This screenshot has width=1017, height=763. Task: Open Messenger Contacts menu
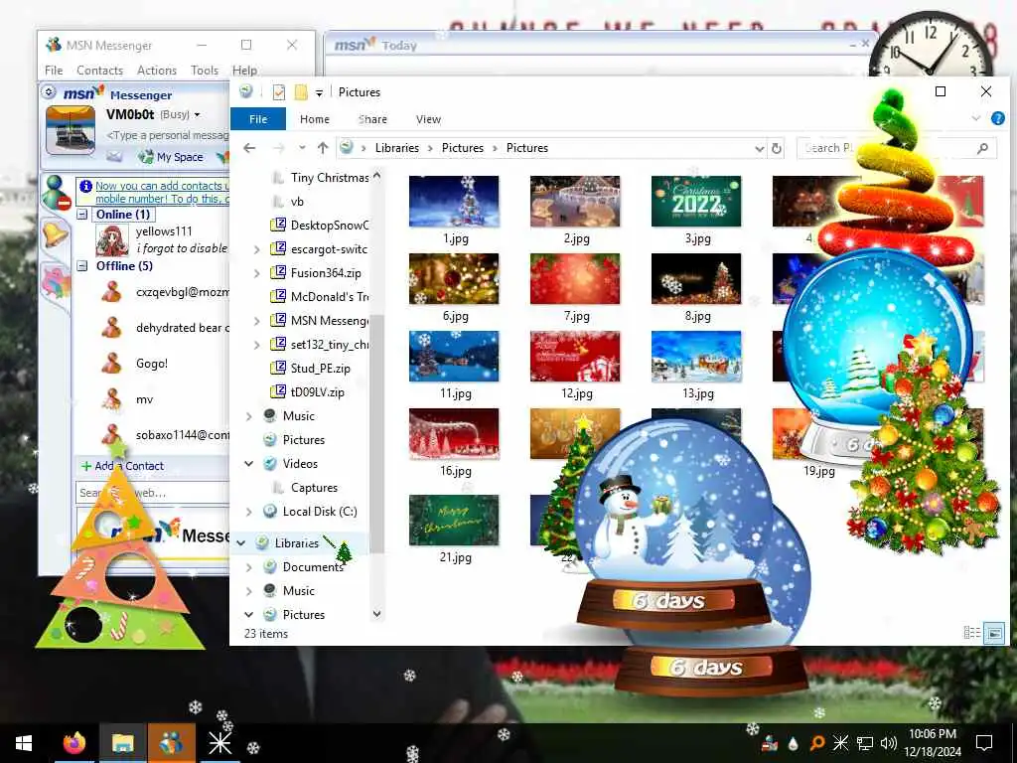pos(100,71)
